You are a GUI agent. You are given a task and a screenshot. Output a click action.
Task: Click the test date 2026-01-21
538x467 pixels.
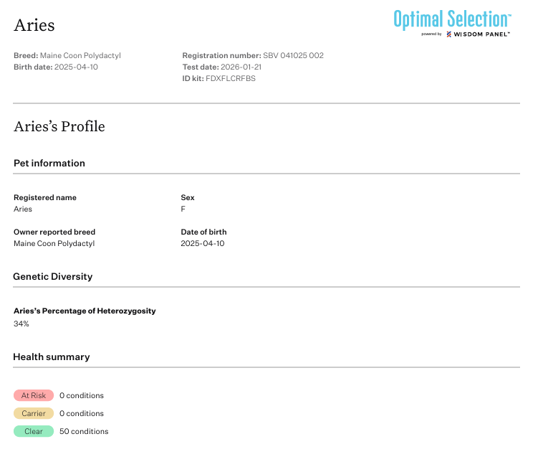click(241, 67)
